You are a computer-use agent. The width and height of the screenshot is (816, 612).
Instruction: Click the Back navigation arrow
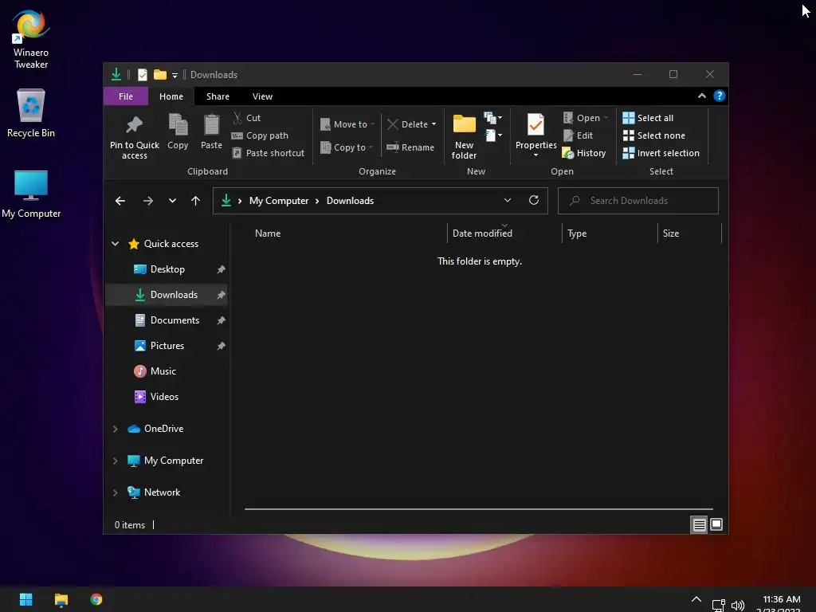pos(120,201)
